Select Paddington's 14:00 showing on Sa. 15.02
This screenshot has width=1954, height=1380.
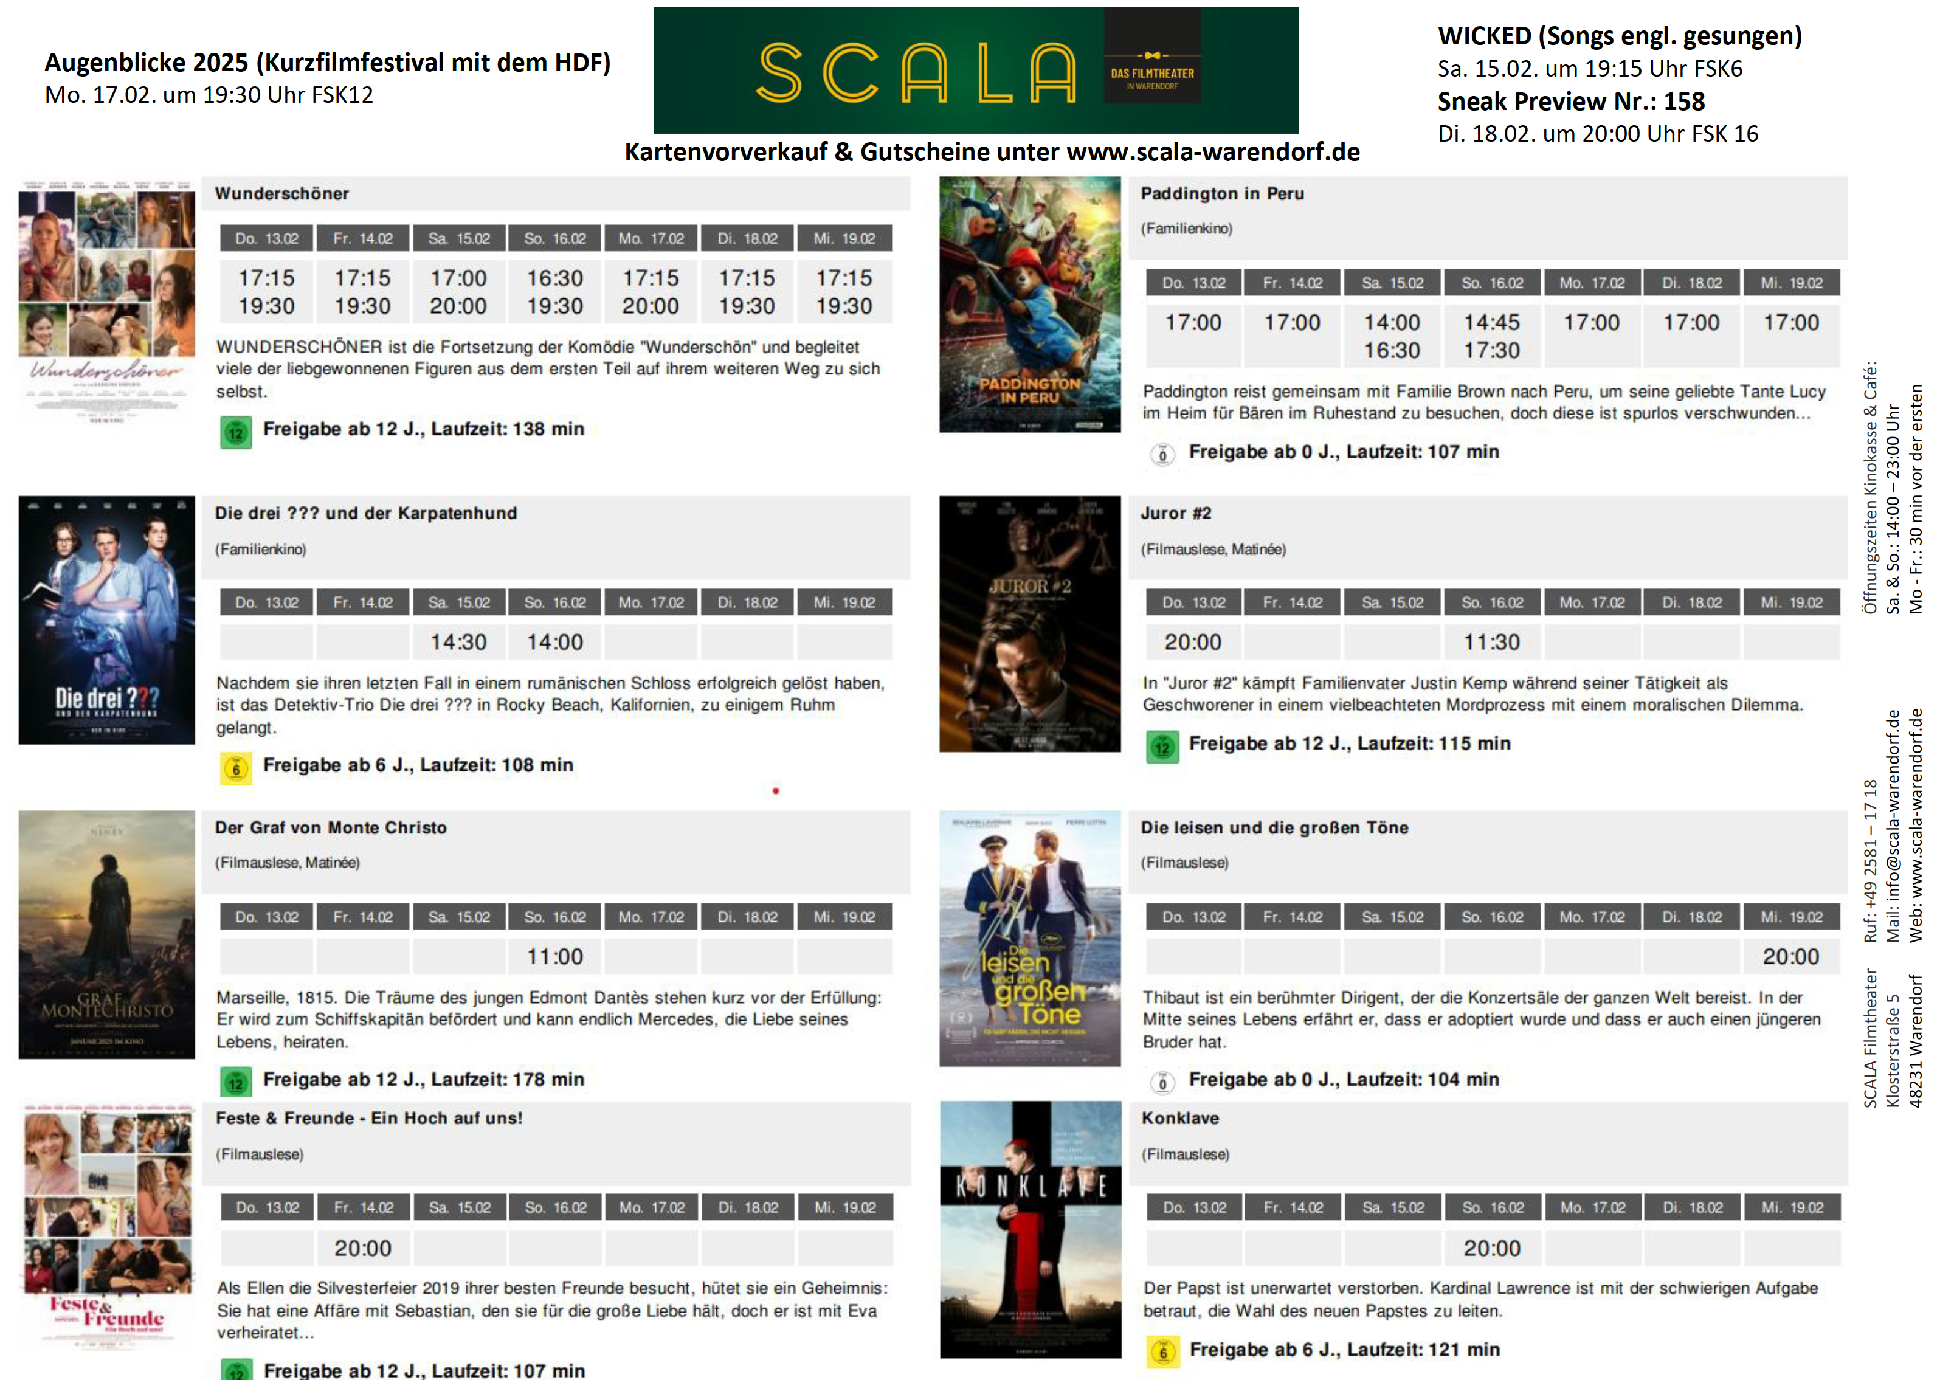(1392, 323)
